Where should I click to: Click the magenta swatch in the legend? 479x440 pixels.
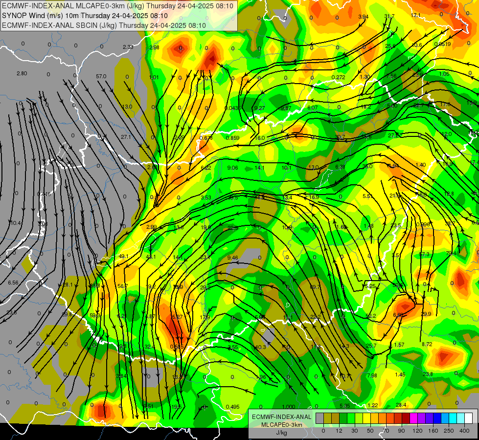coord(414,418)
